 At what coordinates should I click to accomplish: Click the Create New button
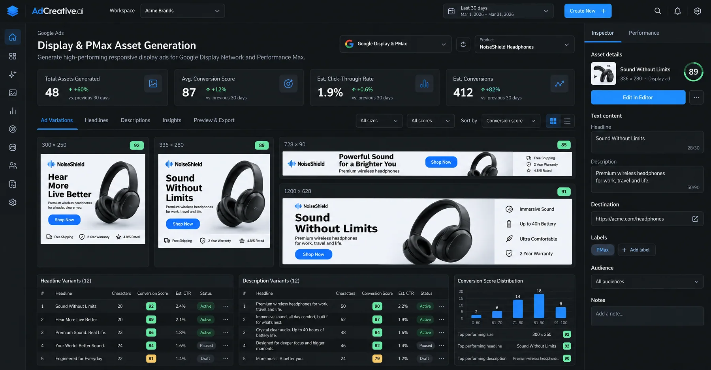[588, 11]
